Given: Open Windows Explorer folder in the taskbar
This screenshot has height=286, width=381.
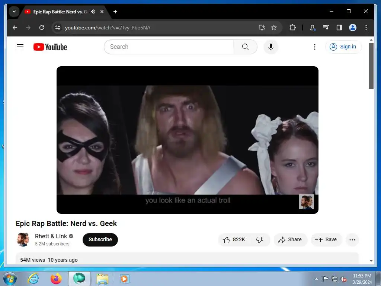Looking at the screenshot, I should pos(102,279).
